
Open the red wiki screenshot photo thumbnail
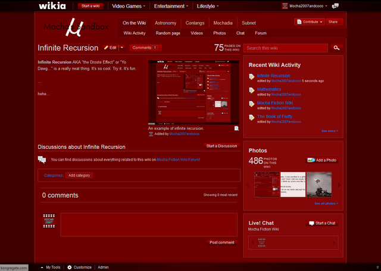[x=267, y=185]
